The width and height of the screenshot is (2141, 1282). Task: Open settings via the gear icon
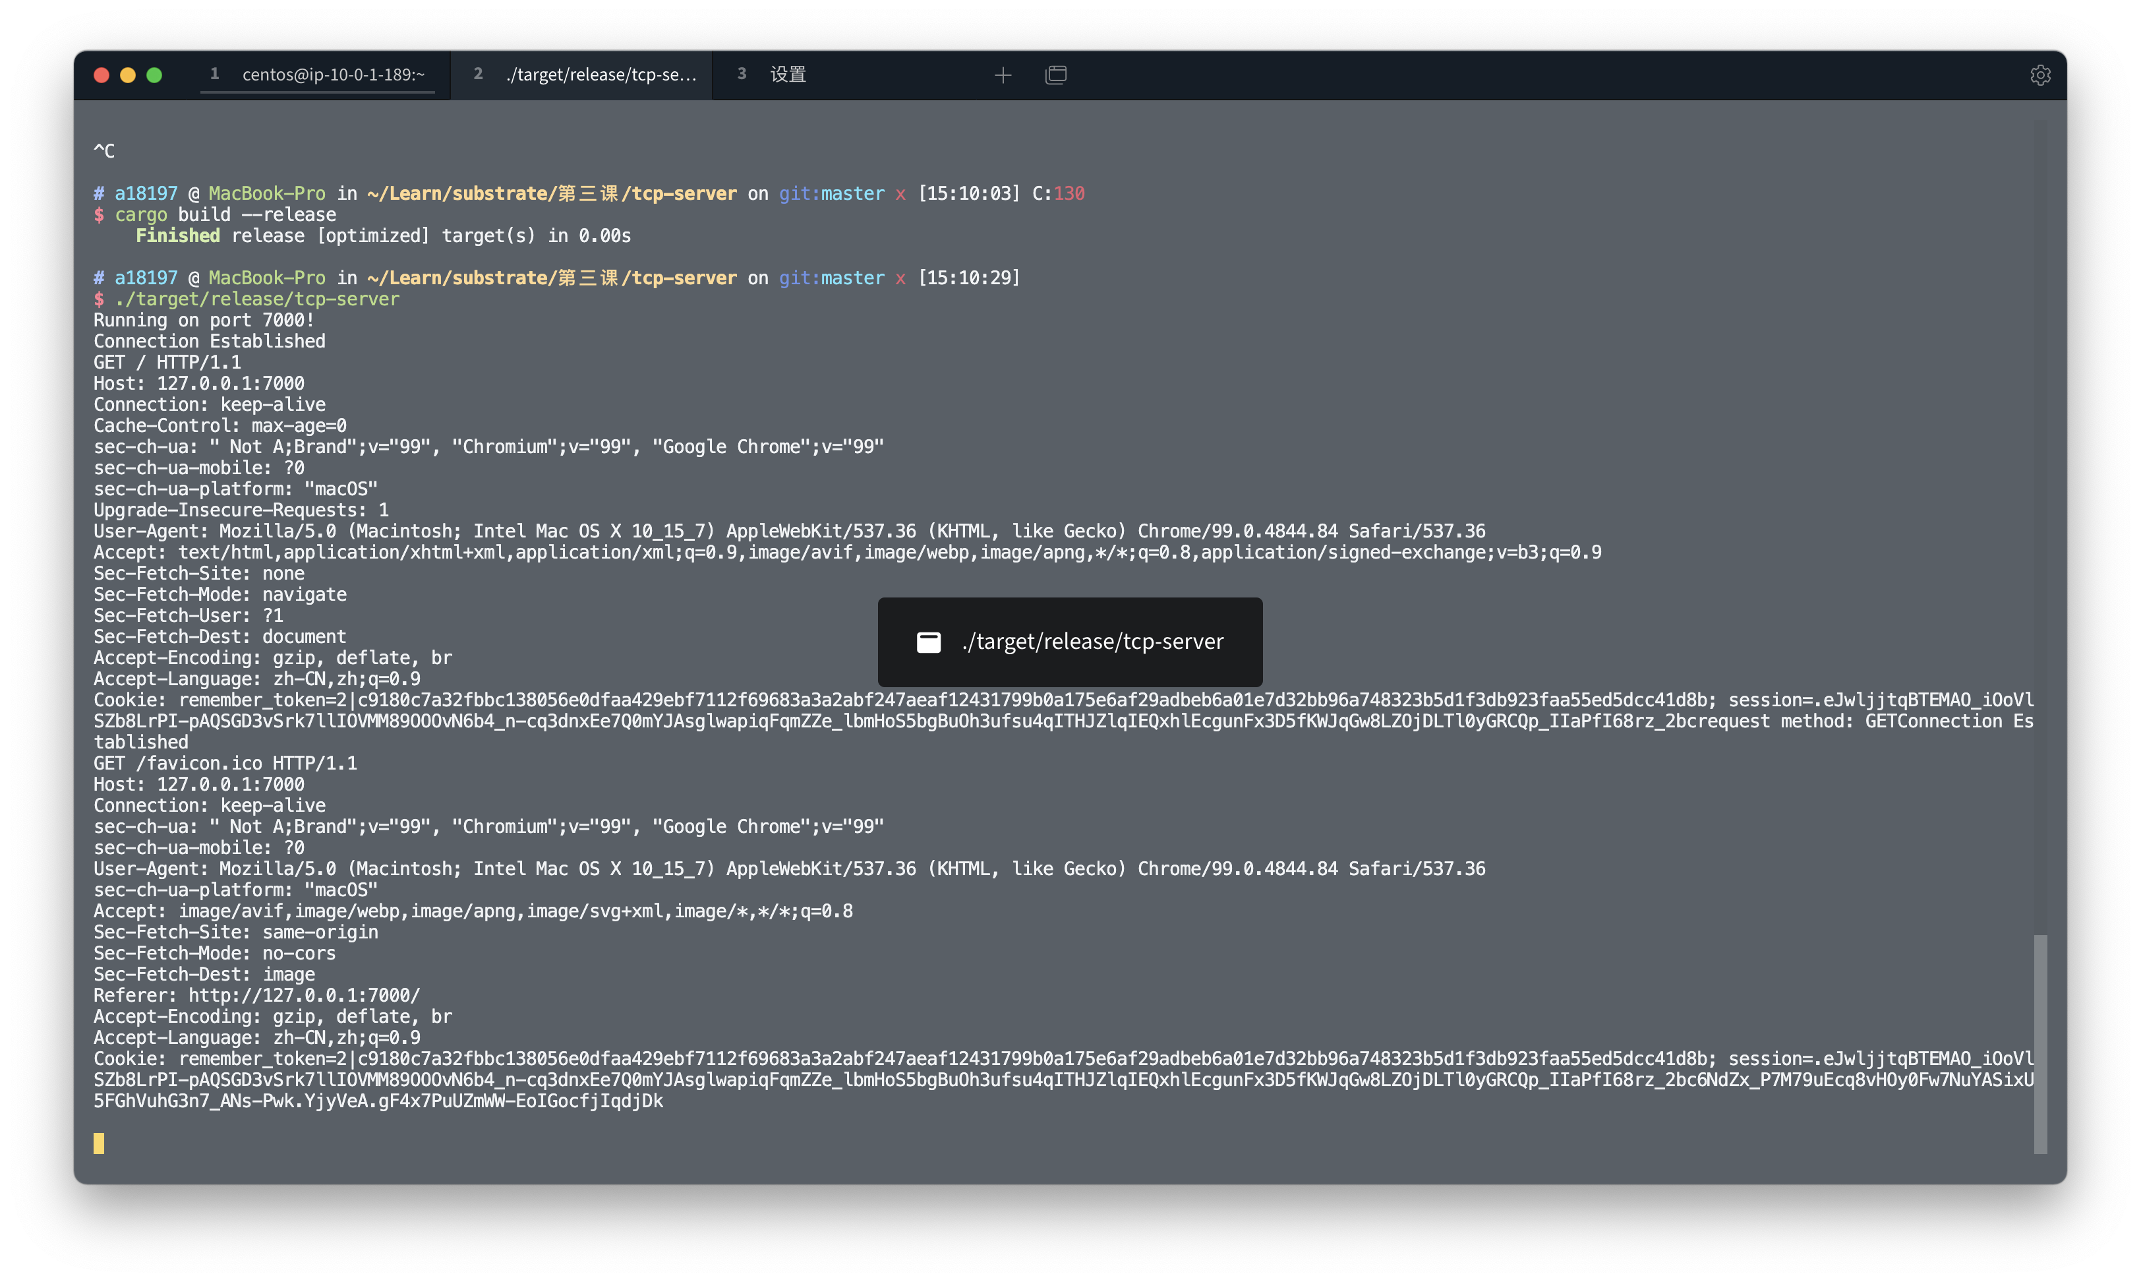click(x=2040, y=75)
